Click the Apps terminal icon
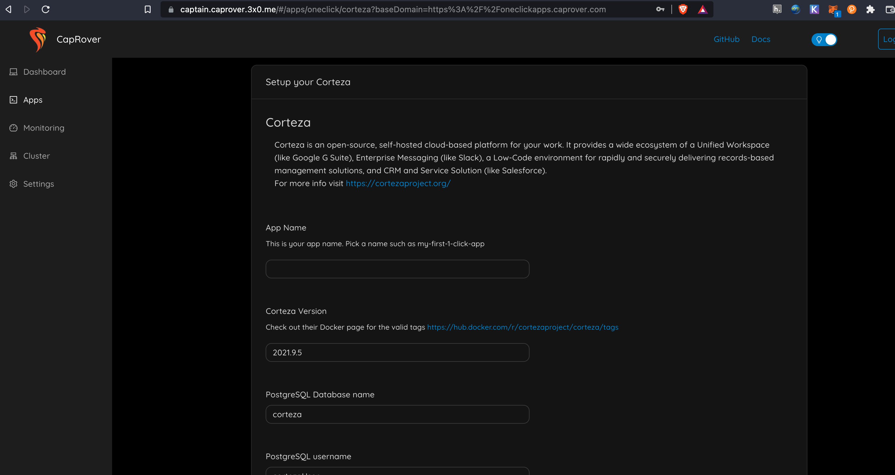This screenshot has width=895, height=475. coord(13,100)
